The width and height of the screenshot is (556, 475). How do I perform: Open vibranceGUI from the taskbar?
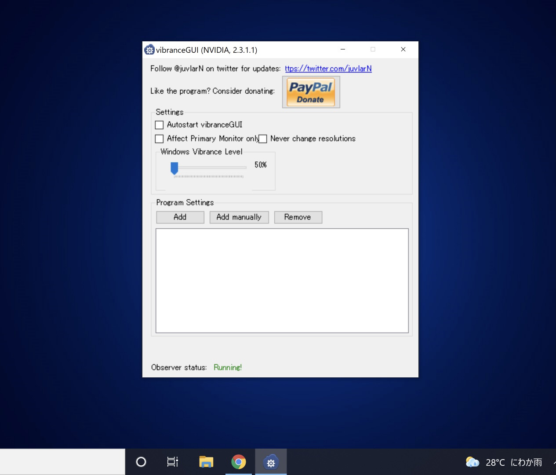click(271, 462)
